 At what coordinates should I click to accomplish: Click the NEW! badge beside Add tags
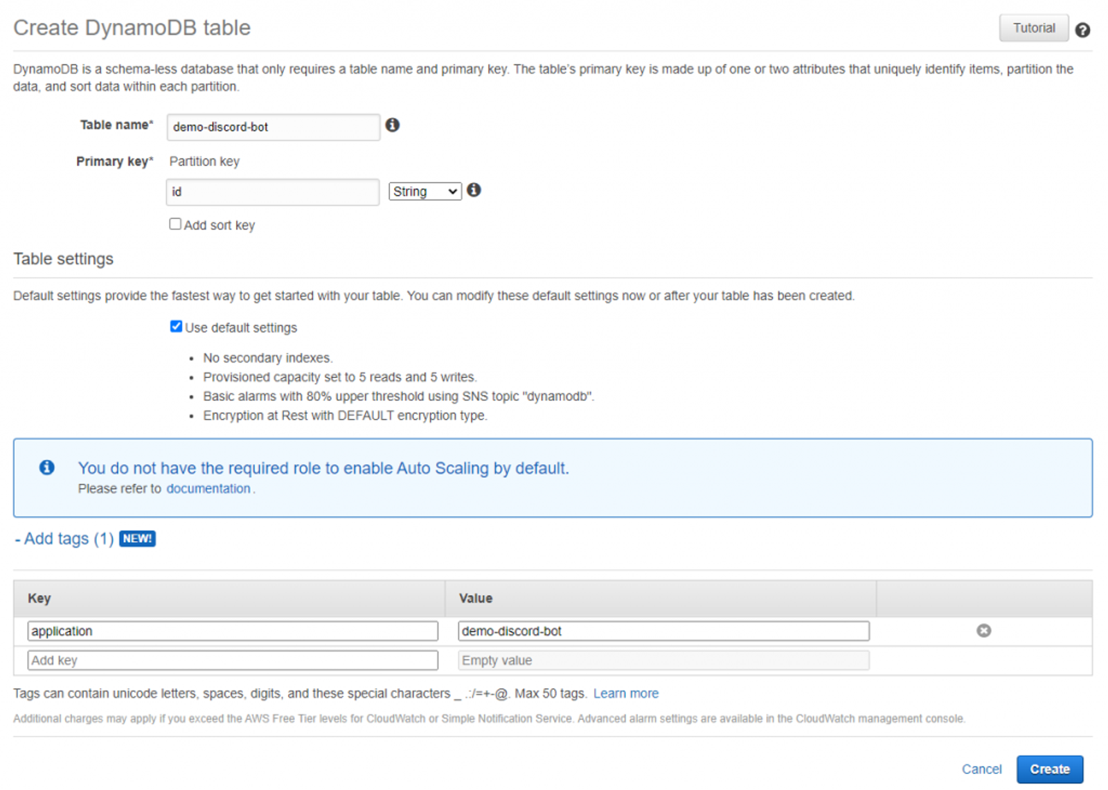click(x=137, y=539)
